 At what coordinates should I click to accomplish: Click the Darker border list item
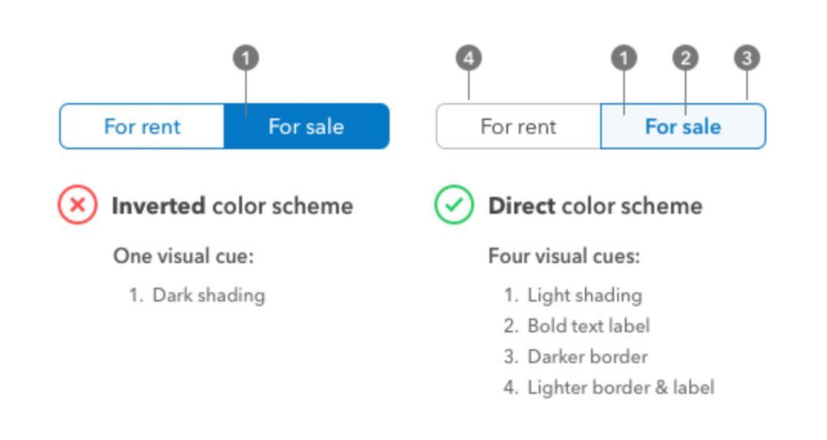(x=576, y=357)
